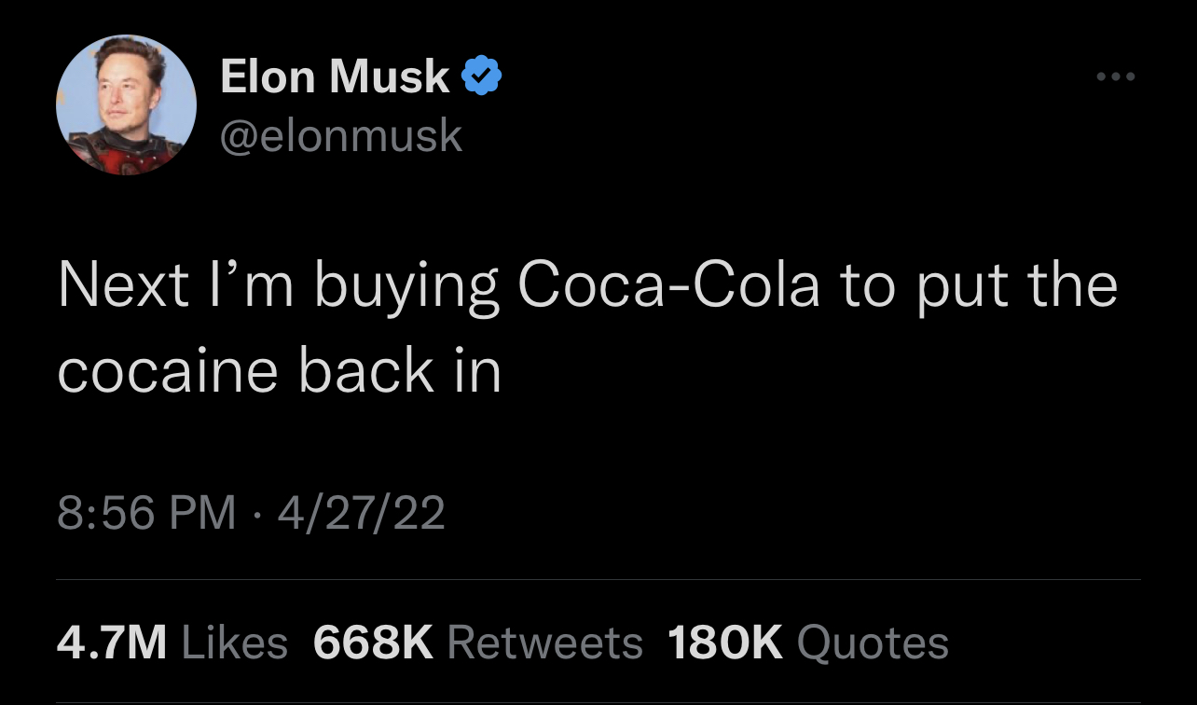View the 4.7M Likes list
This screenshot has width=1197, height=705.
[x=172, y=643]
